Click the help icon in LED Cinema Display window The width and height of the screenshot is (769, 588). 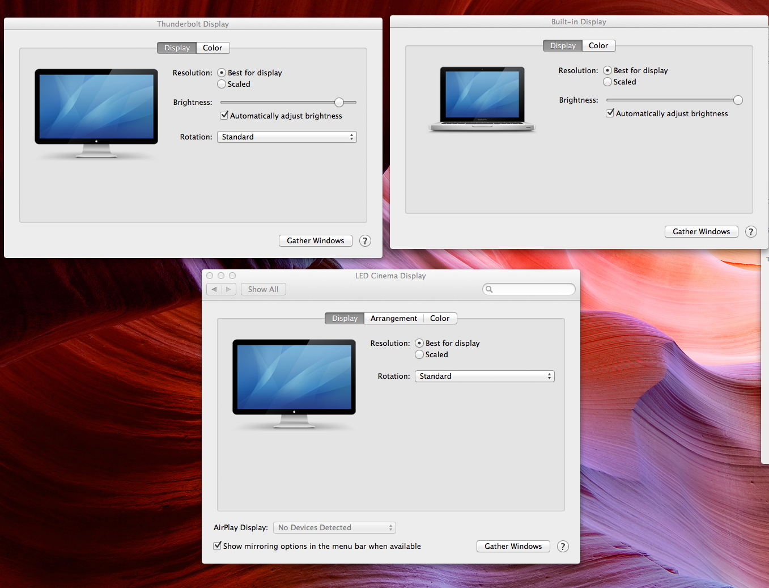[x=563, y=547]
